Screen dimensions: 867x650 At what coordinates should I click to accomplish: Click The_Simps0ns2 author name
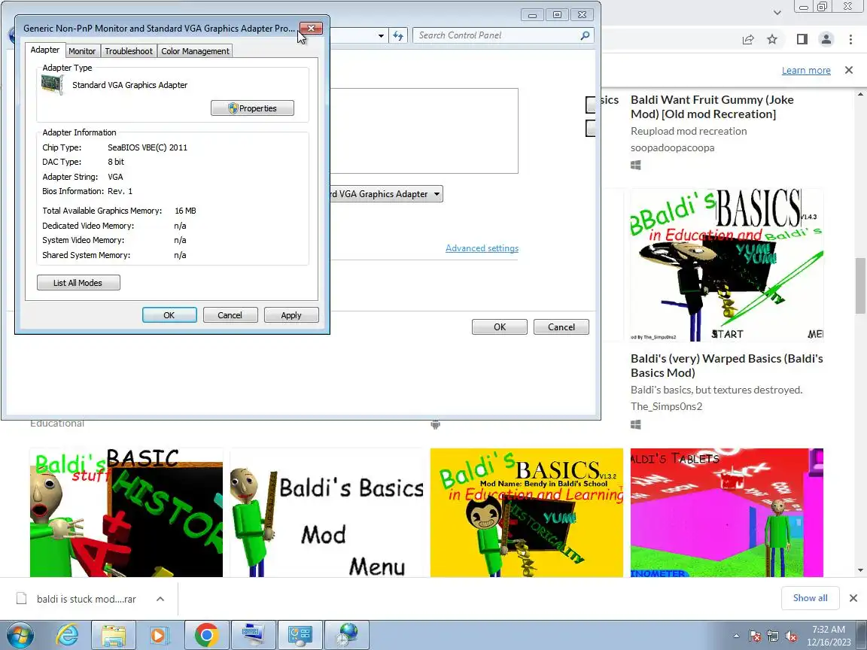pyautogui.click(x=666, y=406)
